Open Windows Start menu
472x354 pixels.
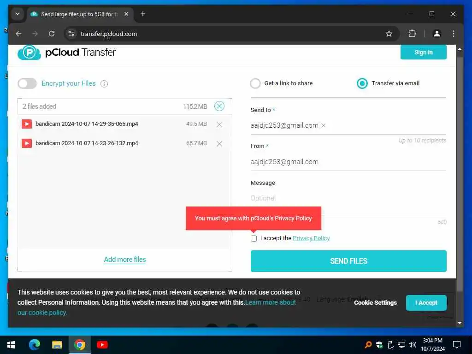click(x=11, y=345)
